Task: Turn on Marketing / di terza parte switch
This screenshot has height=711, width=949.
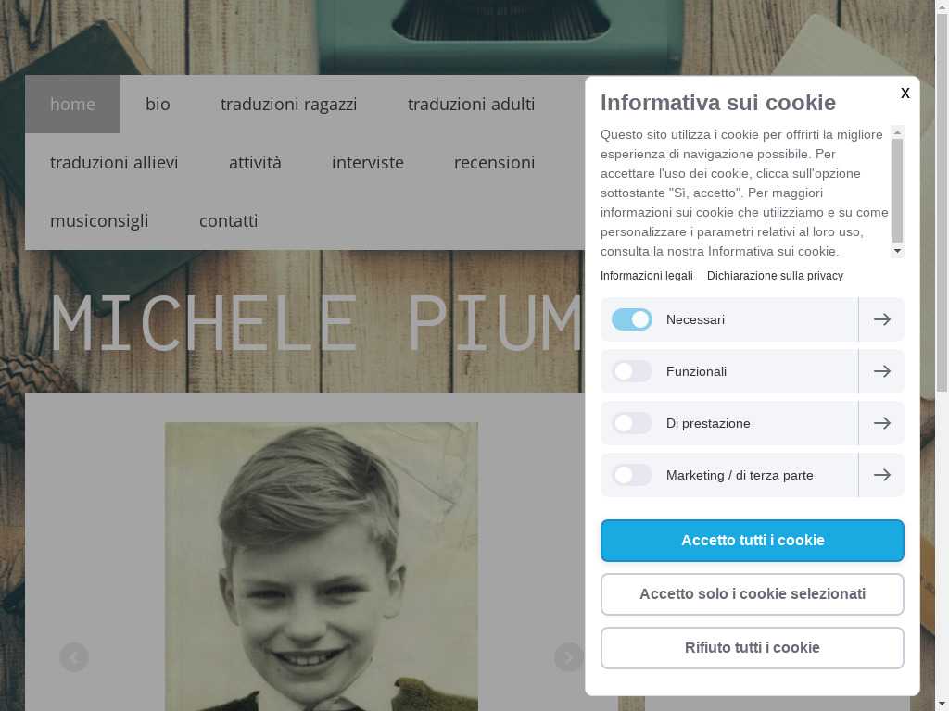Action: (x=632, y=475)
